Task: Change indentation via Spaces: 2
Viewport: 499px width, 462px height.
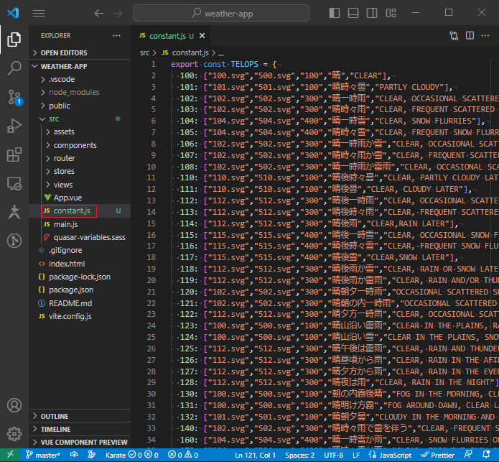Action: [x=300, y=455]
